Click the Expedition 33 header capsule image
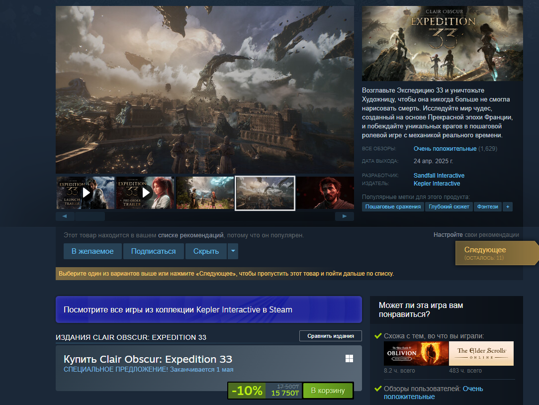Image resolution: width=539 pixels, height=405 pixels. point(443,43)
